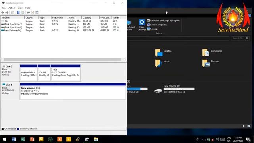Click the ENG UK language indicator

pyautogui.click(x=229, y=139)
